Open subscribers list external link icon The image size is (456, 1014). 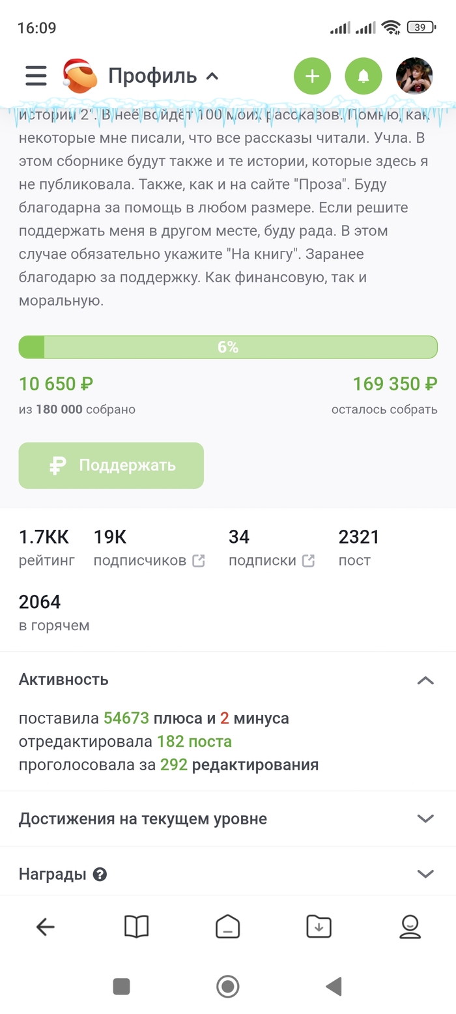pos(199,560)
